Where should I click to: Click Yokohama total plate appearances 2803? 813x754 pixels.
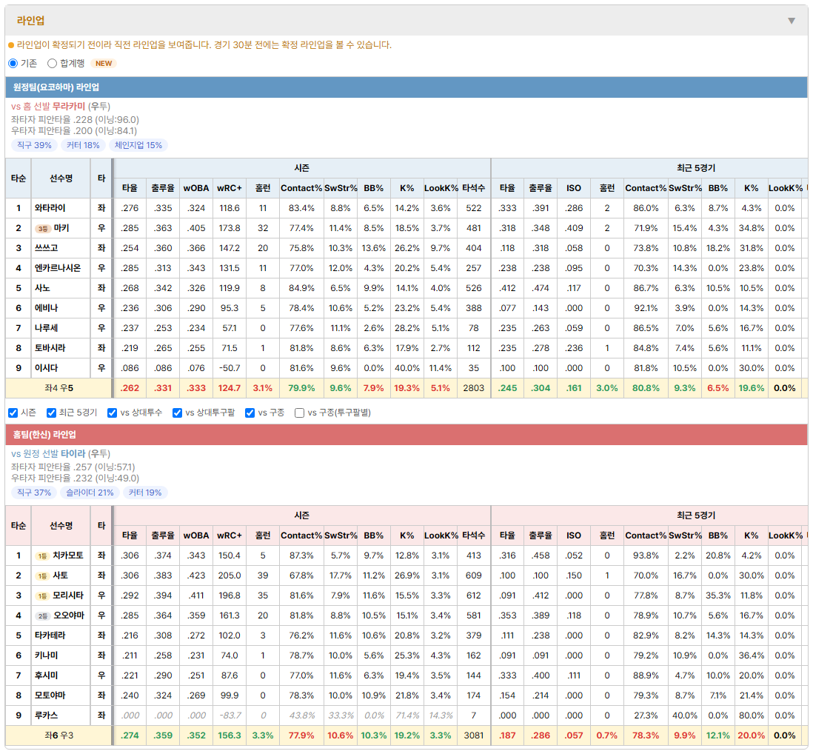[x=474, y=388]
